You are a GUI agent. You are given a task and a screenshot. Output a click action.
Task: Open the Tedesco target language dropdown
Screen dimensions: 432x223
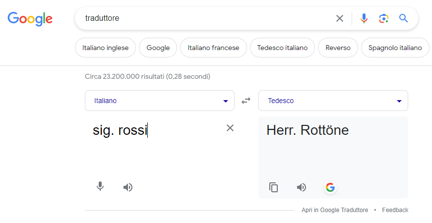pyautogui.click(x=333, y=101)
